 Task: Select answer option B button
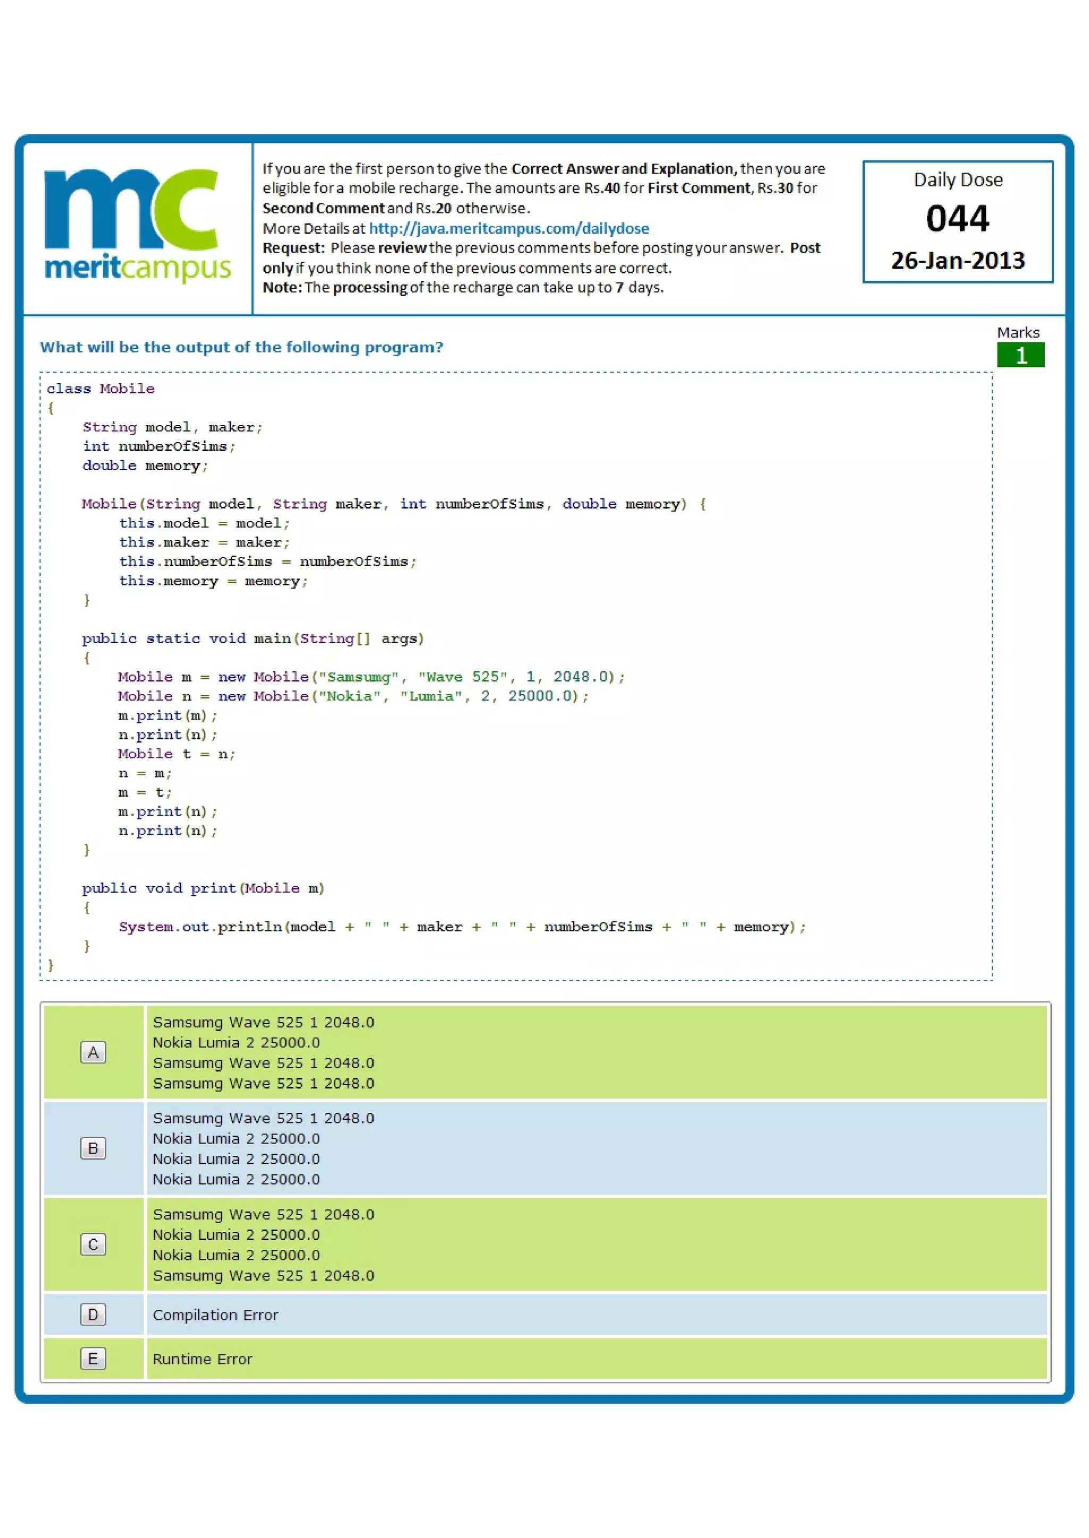tap(93, 1148)
